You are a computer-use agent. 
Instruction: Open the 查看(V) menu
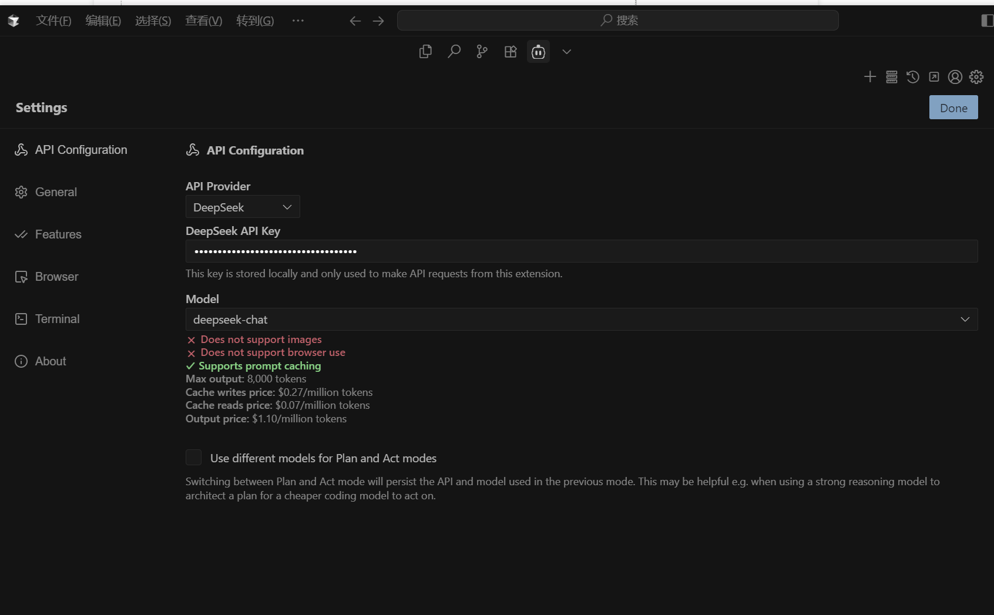204,21
